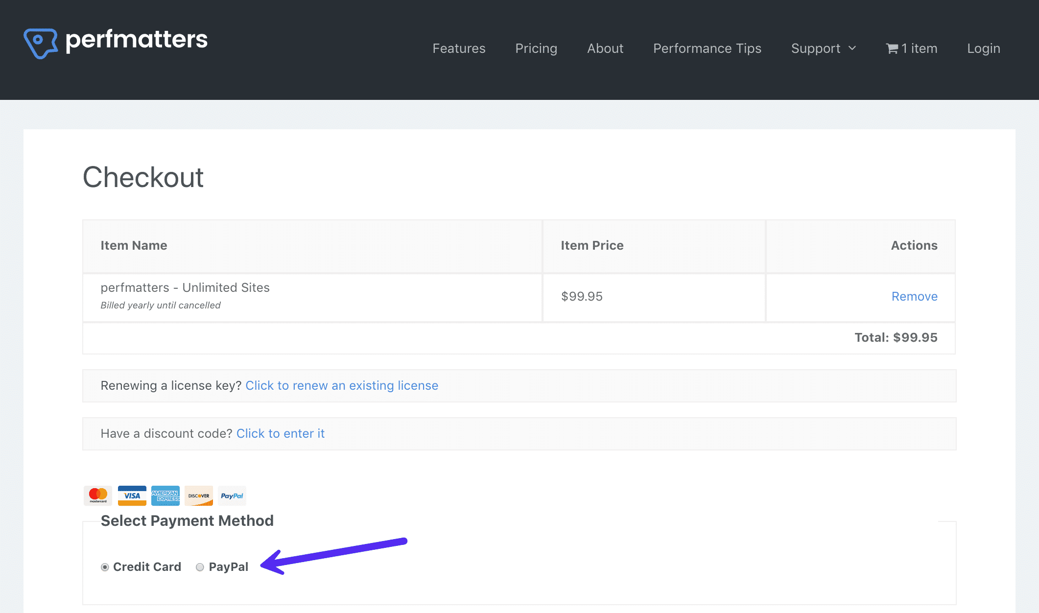Click the Mastercard payment icon
1039x613 pixels.
[97, 495]
